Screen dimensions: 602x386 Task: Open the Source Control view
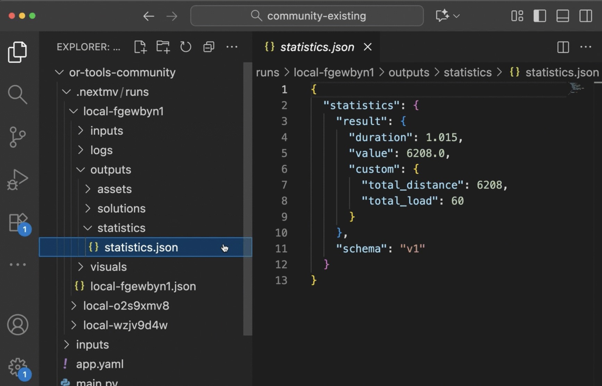[17, 137]
